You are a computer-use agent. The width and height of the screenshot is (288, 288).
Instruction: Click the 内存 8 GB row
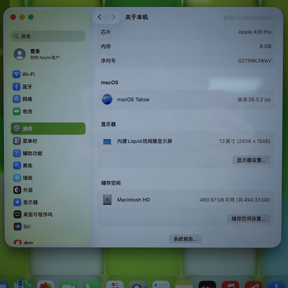pos(186,46)
